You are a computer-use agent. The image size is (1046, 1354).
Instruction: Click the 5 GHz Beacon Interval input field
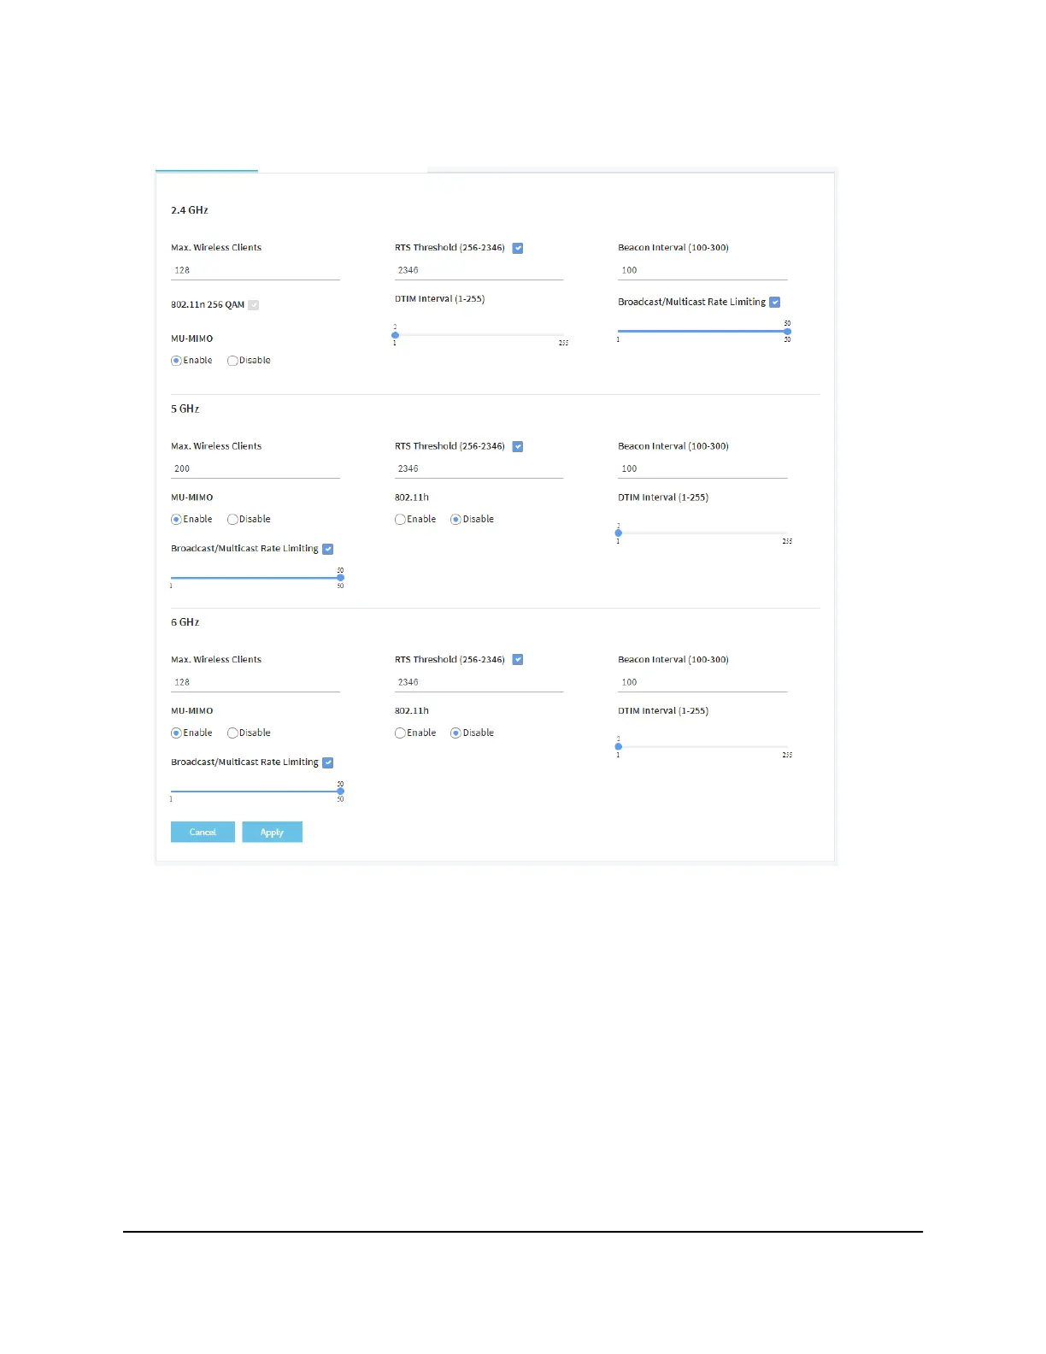(x=702, y=468)
